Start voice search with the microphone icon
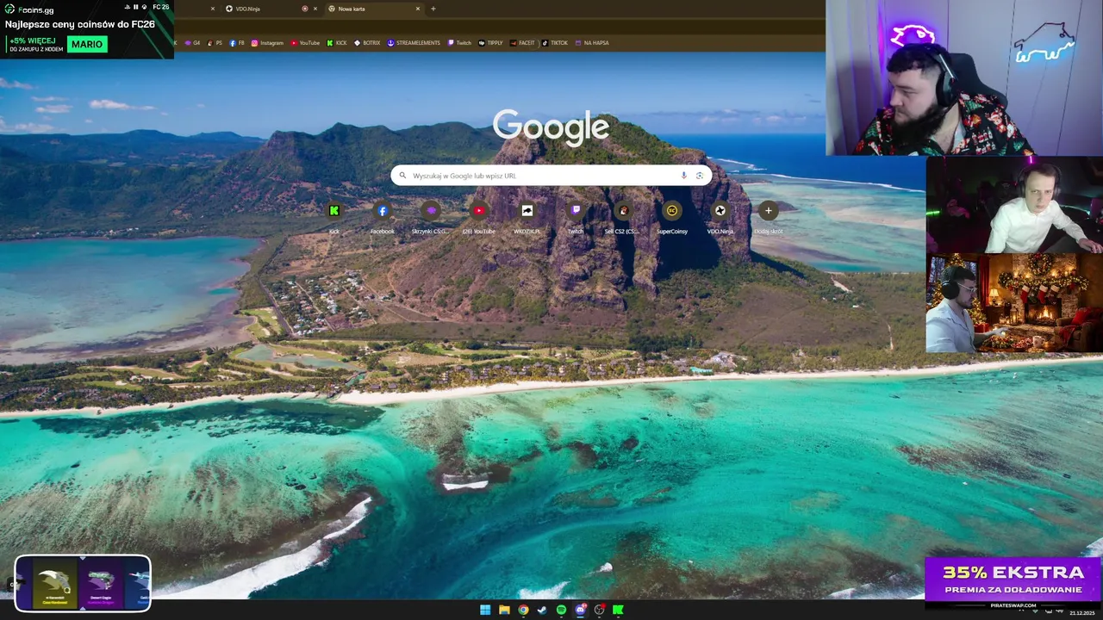This screenshot has height=620, width=1103. pyautogui.click(x=684, y=176)
